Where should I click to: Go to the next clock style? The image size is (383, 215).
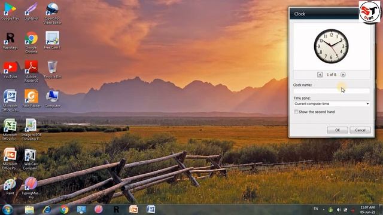[x=343, y=75]
